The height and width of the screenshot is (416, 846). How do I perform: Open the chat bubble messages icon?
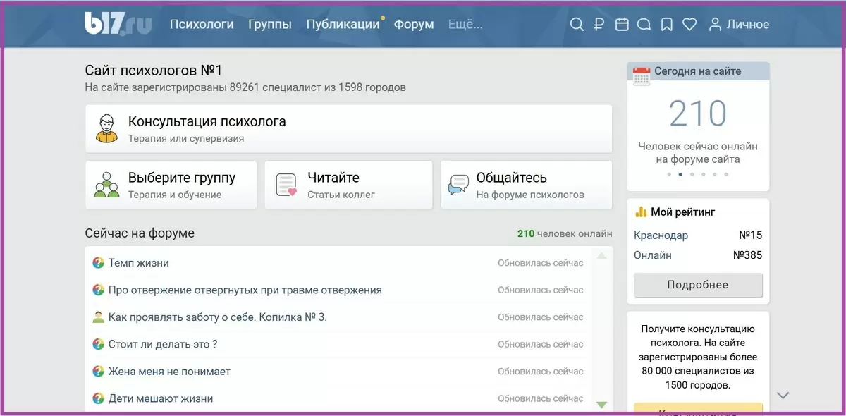[x=644, y=24]
